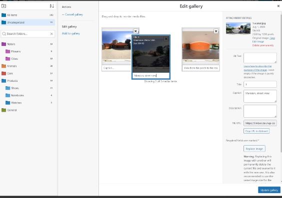This screenshot has width=282, height=198.
Task: Click the 'July 1, 2024' date text
Action: pos(258,27)
